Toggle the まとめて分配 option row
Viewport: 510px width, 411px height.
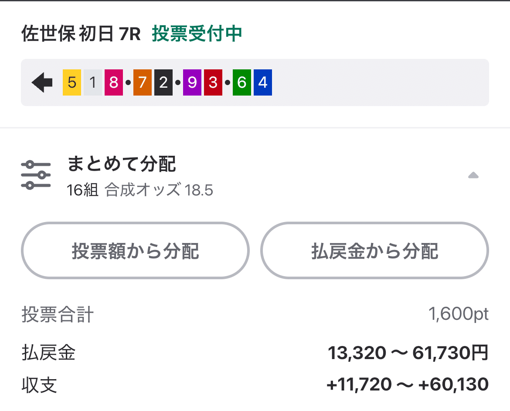122,165
